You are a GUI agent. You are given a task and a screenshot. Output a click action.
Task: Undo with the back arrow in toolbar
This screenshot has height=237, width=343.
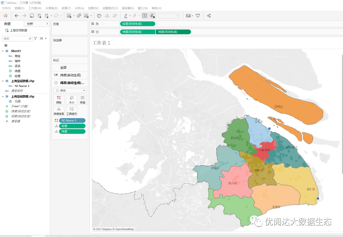(x=17, y=16)
